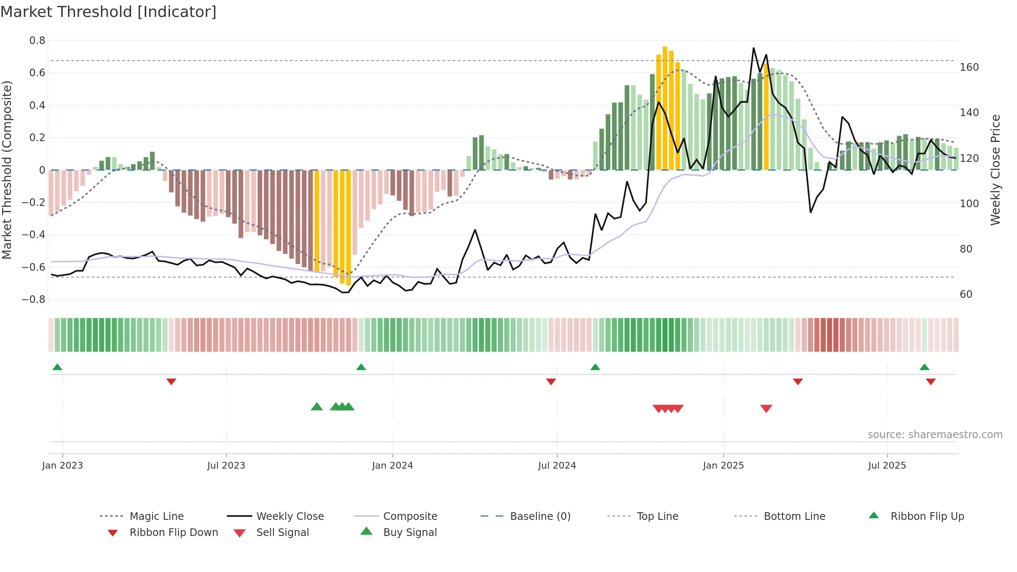Click the lone sell signal marker in early 2025

[x=766, y=408]
